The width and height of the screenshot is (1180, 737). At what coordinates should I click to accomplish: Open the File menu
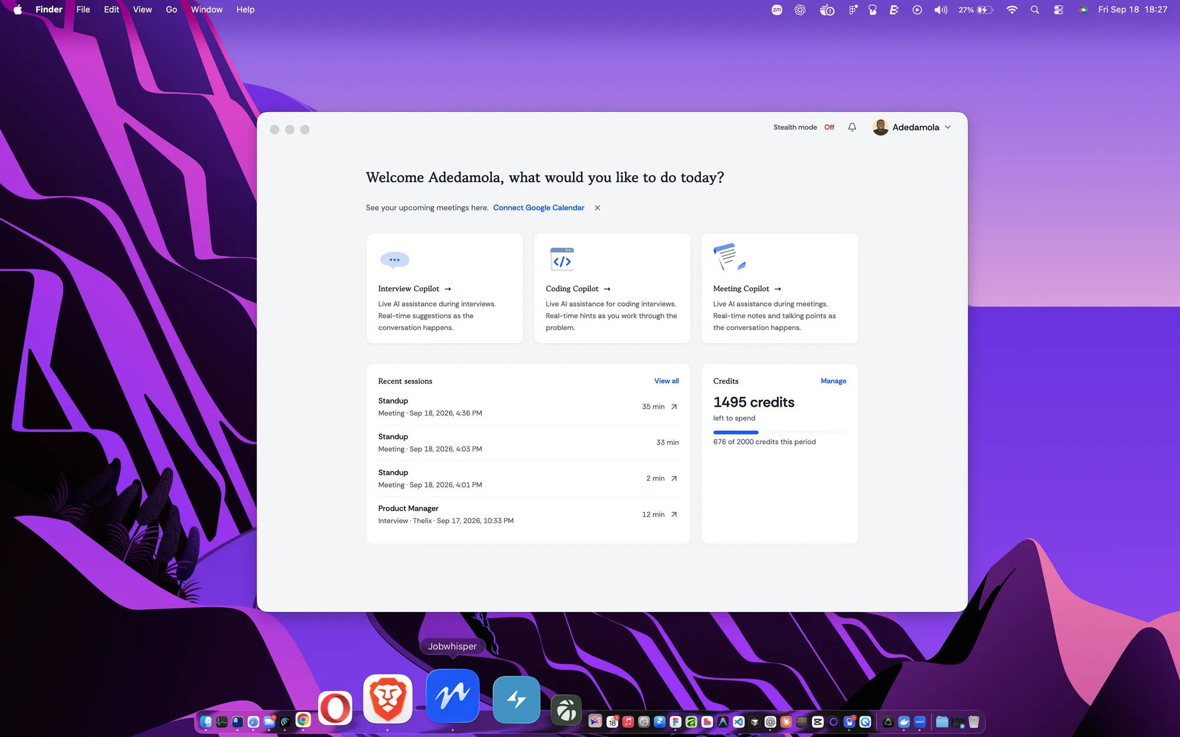[83, 9]
